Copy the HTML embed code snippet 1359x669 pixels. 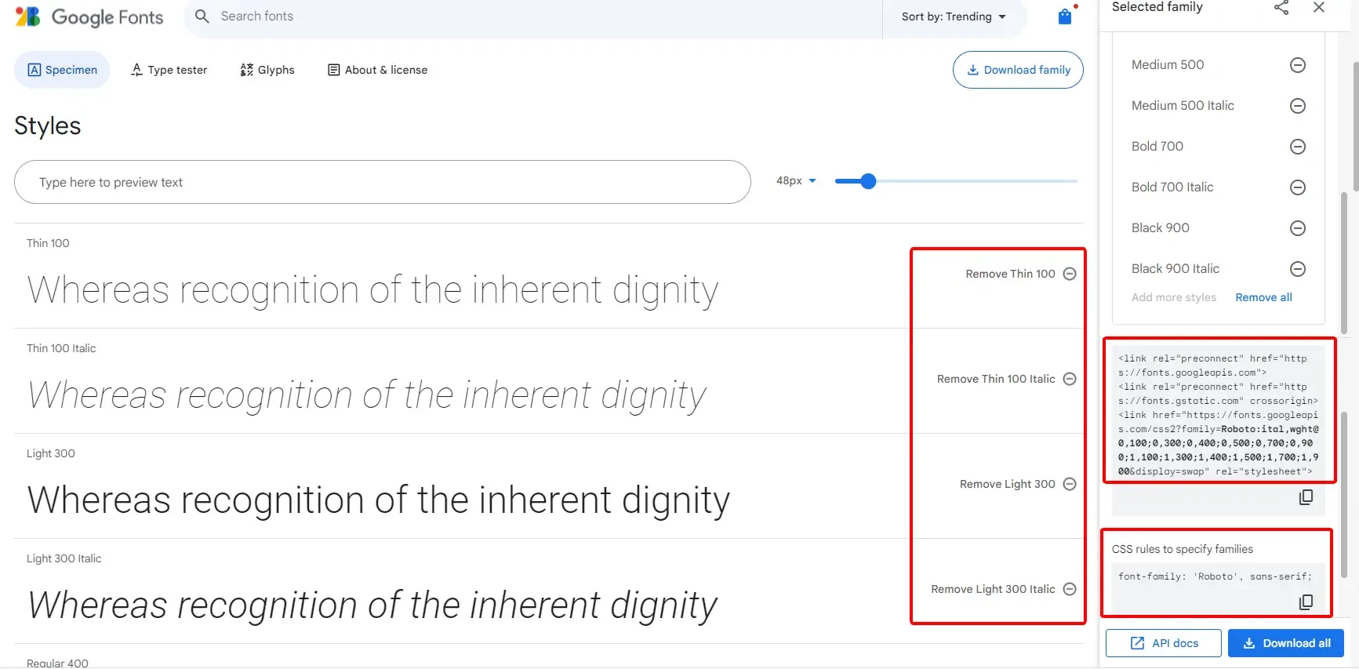(1306, 497)
